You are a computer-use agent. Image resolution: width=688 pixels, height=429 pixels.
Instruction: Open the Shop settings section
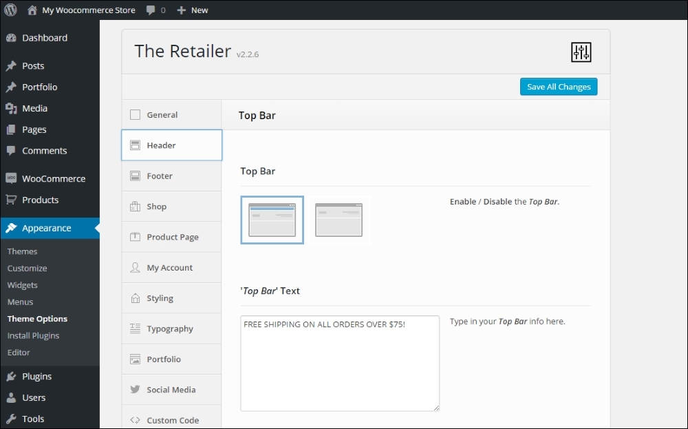171,206
